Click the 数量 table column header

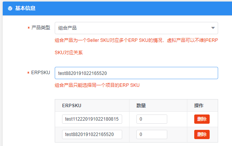(141, 106)
